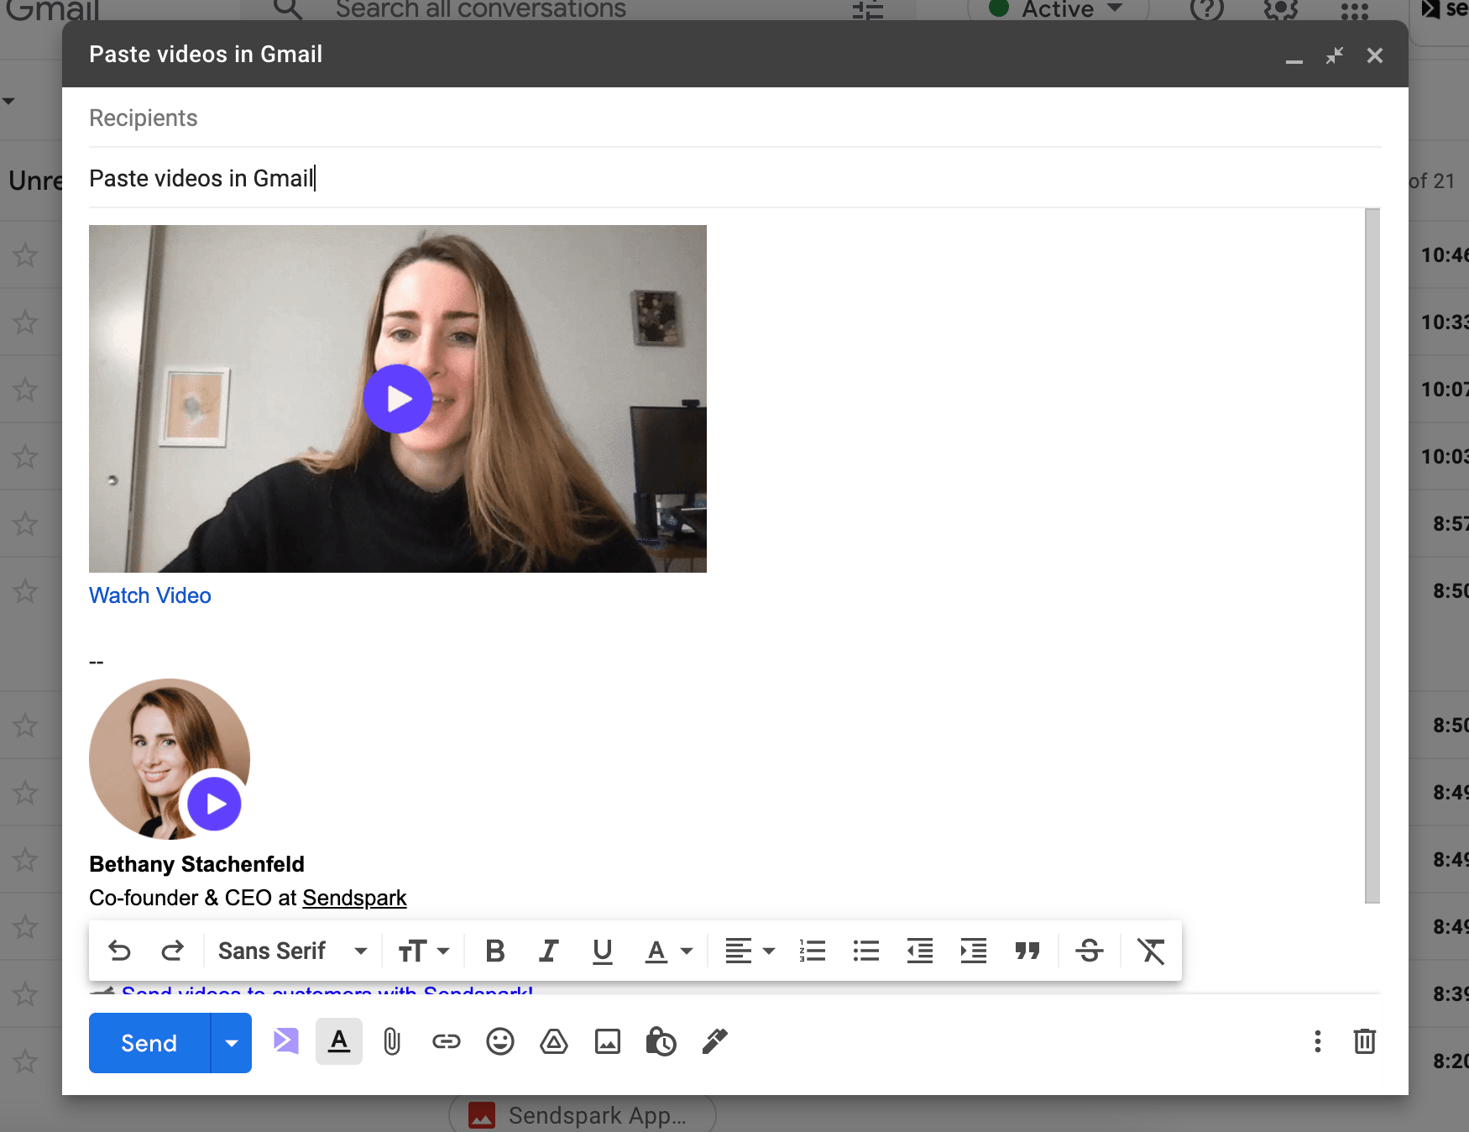Send the email
The image size is (1469, 1132).
coord(149,1043)
